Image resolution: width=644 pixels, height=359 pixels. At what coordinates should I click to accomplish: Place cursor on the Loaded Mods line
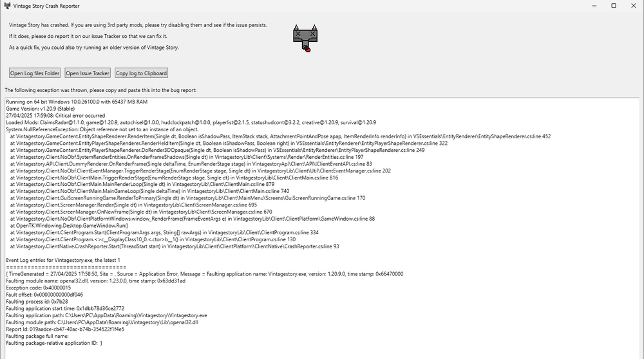click(191, 122)
